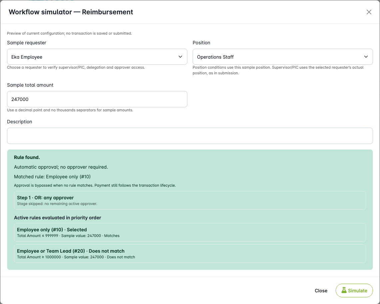Click 'Approval is bypassed when no rule matches' note
The width and height of the screenshot is (380, 304).
[x=95, y=185]
